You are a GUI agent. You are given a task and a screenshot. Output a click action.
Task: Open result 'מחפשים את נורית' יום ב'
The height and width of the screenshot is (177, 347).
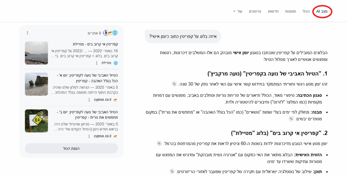pyautogui.click(x=87, y=115)
